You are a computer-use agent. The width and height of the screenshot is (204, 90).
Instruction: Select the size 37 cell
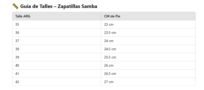[x=57, y=41]
